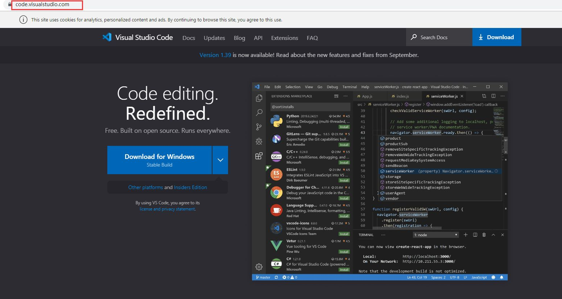This screenshot has width=562, height=299.
Task: Open the editor more actions ellipsis
Action: [x=503, y=96]
